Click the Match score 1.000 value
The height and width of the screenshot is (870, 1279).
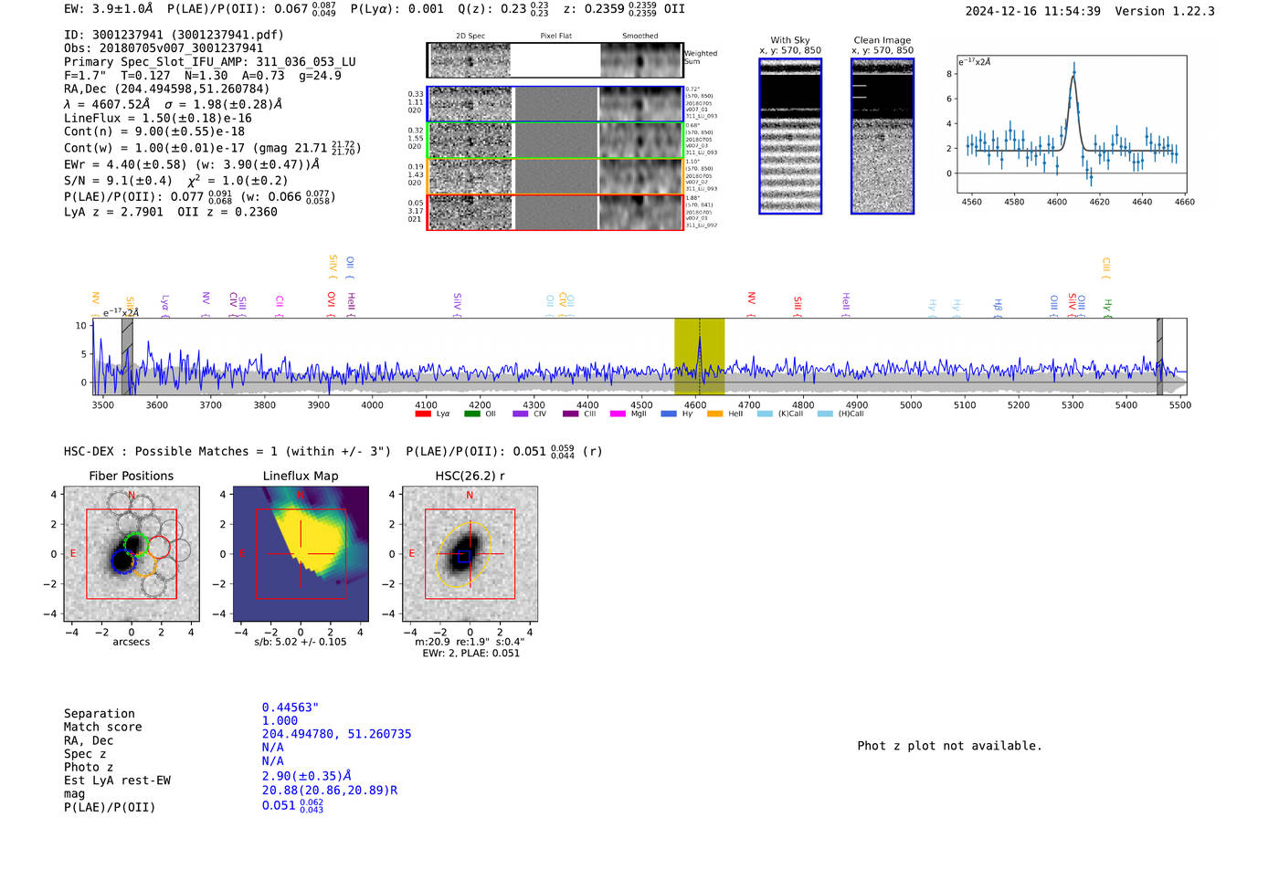coord(280,720)
